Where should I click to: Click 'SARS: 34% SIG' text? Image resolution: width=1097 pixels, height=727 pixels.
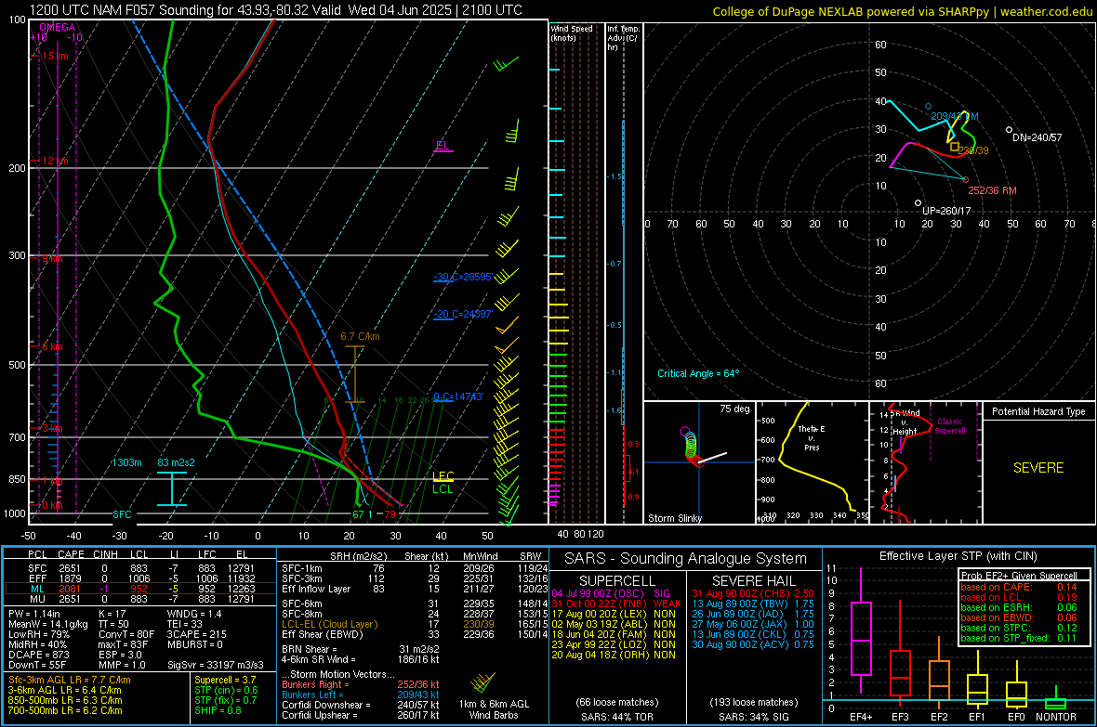pos(753,717)
